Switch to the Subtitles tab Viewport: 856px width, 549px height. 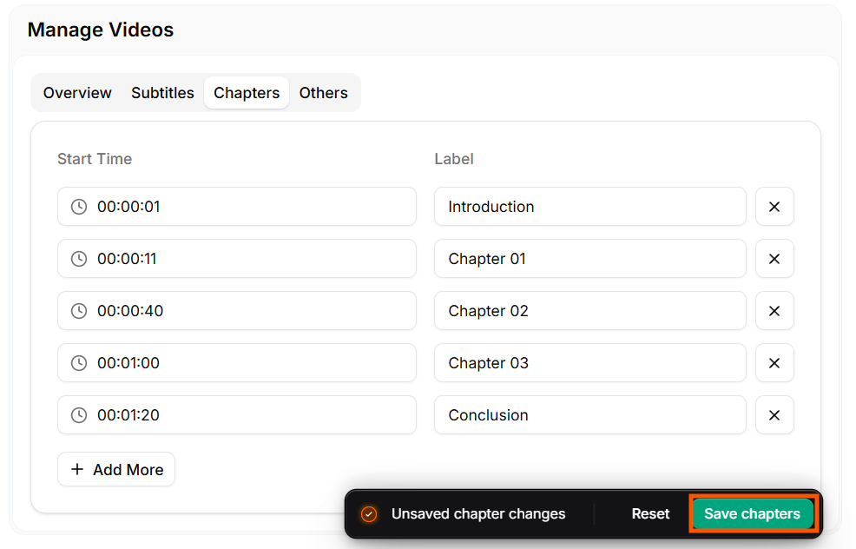coord(162,93)
